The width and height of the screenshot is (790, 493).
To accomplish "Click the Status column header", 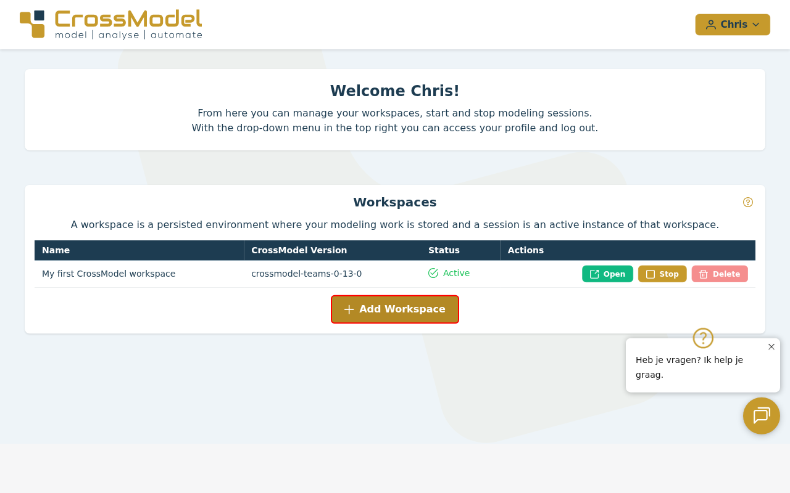I will coord(444,250).
